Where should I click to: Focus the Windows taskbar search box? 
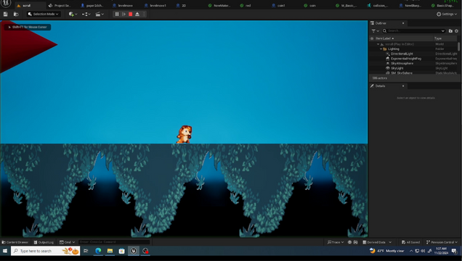(x=45, y=251)
